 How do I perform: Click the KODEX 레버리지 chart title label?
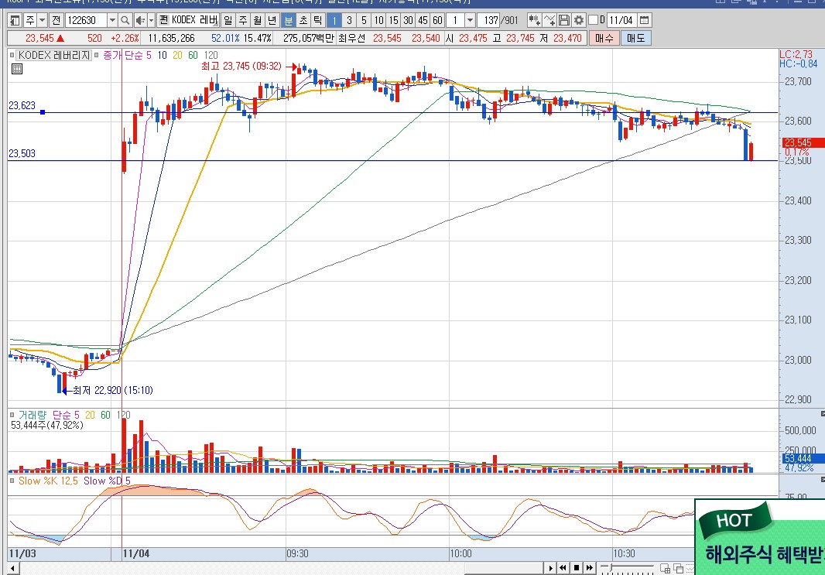tap(53, 55)
